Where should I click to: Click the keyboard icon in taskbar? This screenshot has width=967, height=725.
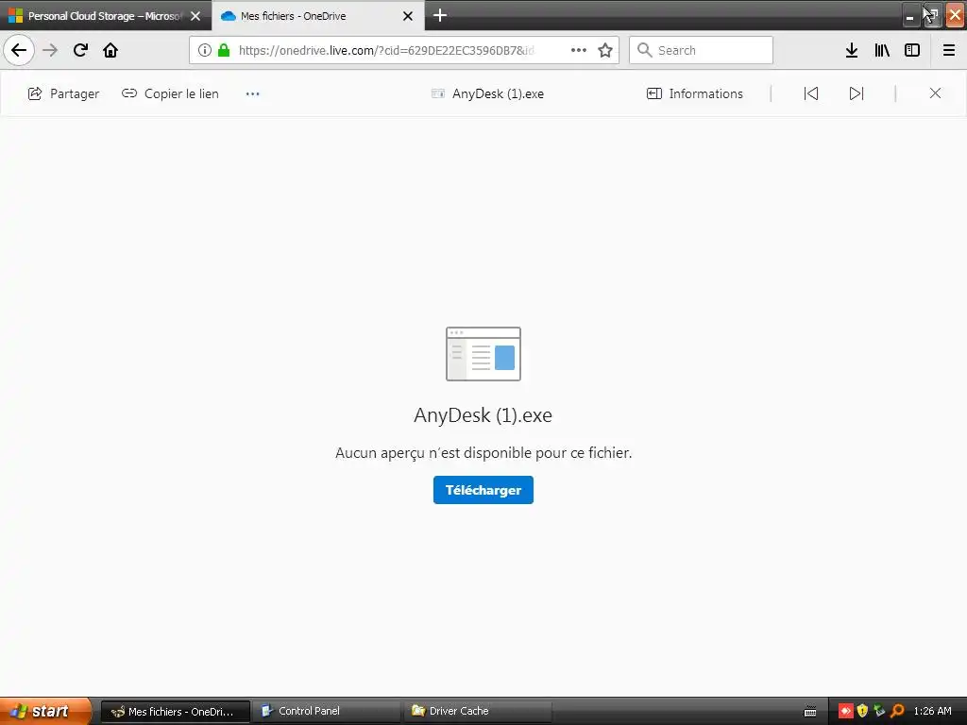[x=810, y=712]
